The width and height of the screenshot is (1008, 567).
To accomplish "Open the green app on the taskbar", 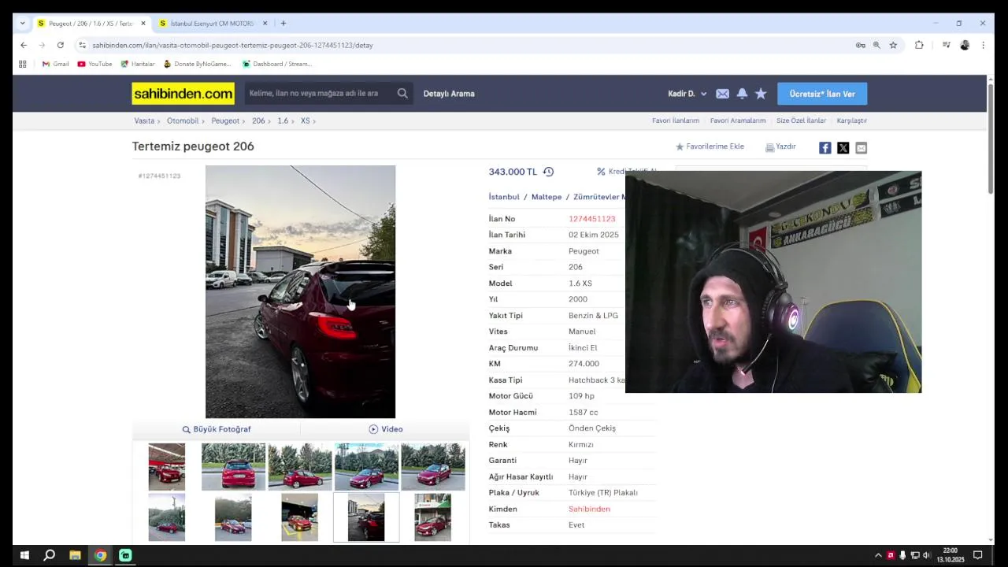I will coord(125,555).
